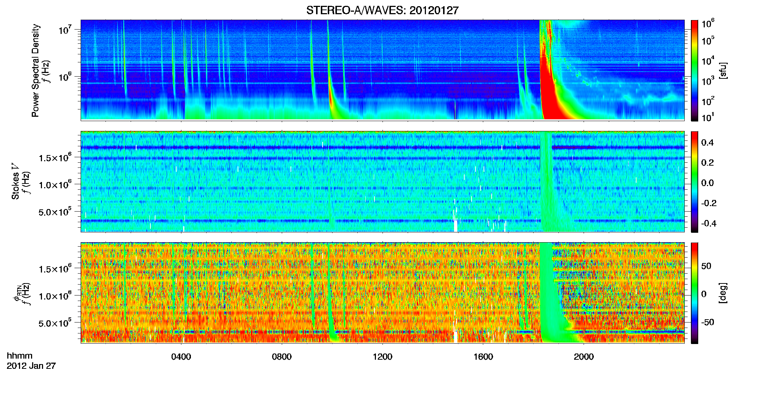Click the "1600" time tick label
The height and width of the screenshot is (394, 765).
[483, 356]
